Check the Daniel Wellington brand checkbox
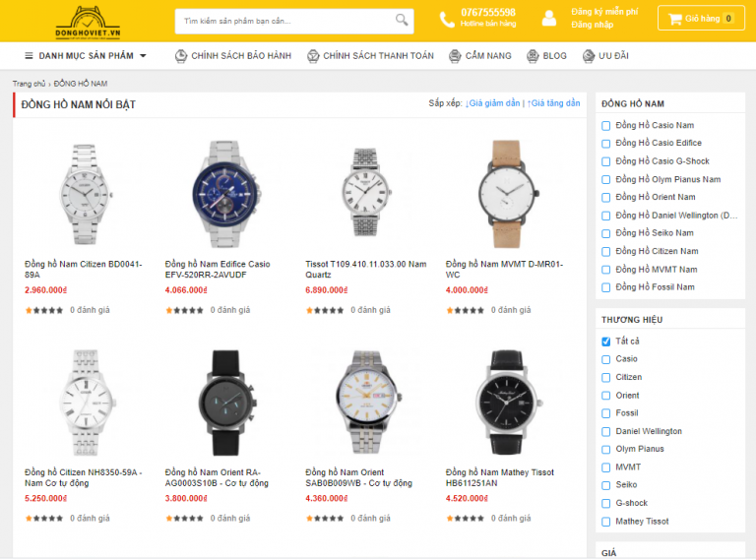 click(x=606, y=432)
